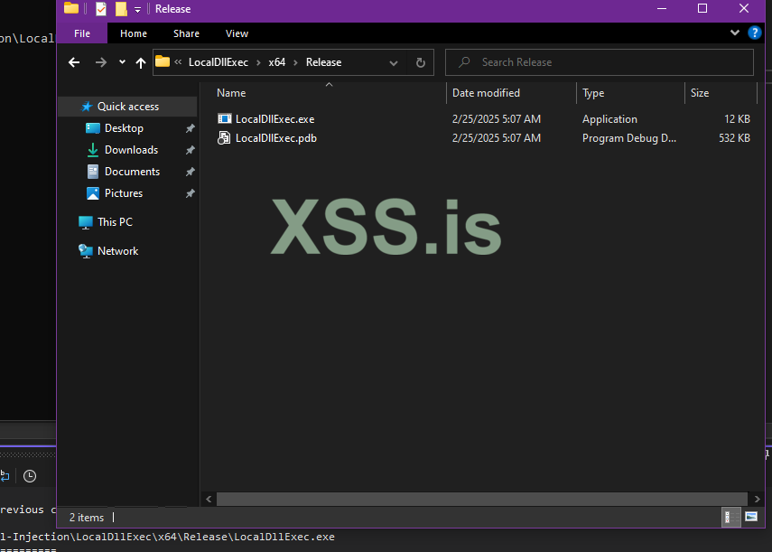The image size is (772, 552).
Task: Click the horizontal scrollbar thumb
Action: coord(482,499)
